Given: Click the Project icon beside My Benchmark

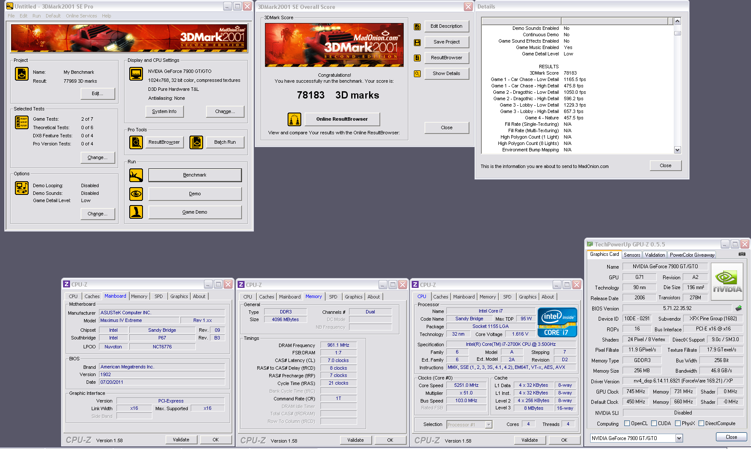Looking at the screenshot, I should coord(22,74).
